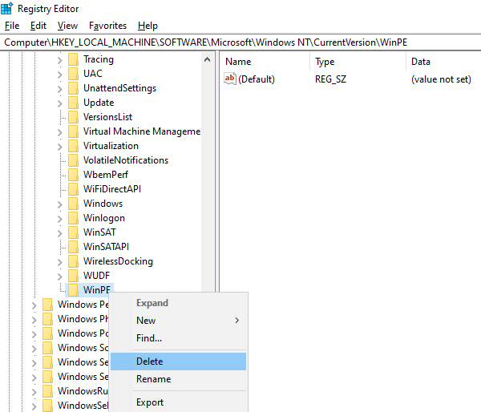Click the Registry Editor app icon
Viewport: 481px width, 412px height.
pos(6,8)
